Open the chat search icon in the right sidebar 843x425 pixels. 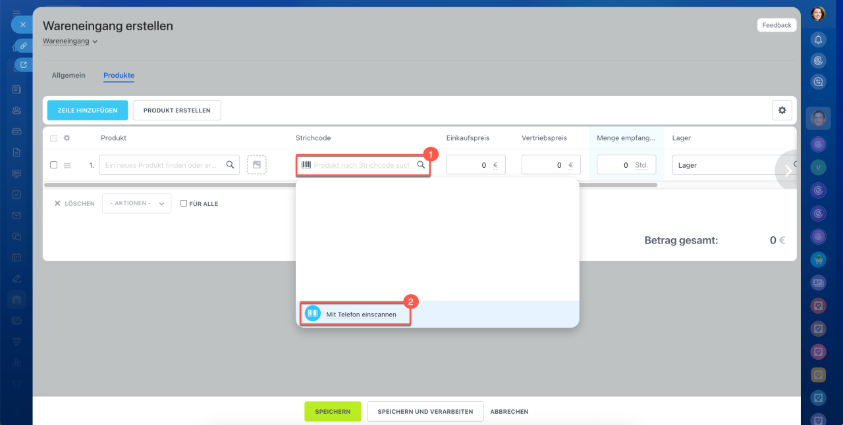pos(818,82)
